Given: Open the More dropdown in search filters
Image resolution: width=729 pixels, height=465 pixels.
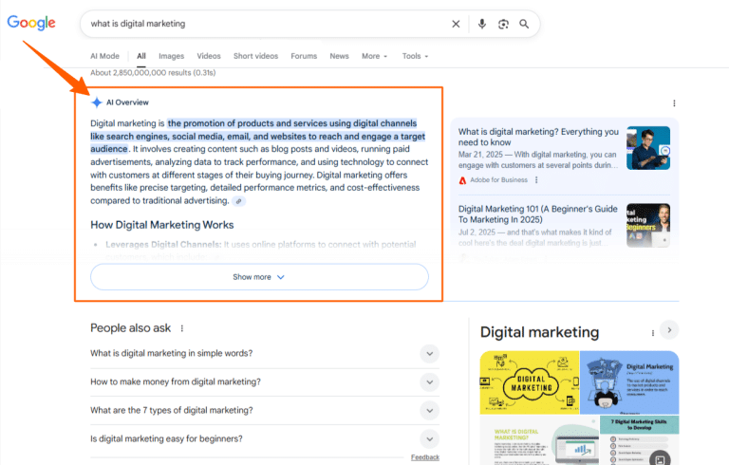Looking at the screenshot, I should coord(374,56).
